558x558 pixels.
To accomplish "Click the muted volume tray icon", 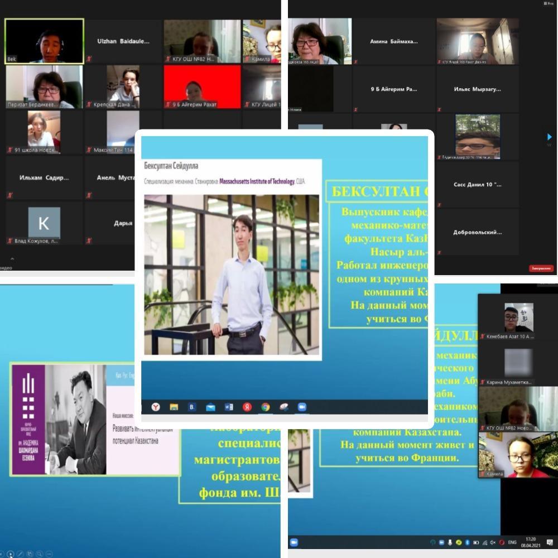I will (493, 542).
